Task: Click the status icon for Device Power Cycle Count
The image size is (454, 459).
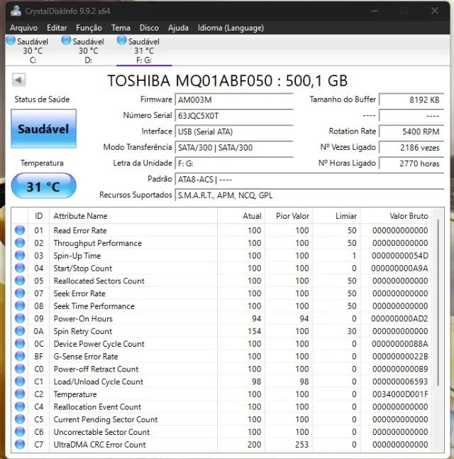Action: coord(20,343)
